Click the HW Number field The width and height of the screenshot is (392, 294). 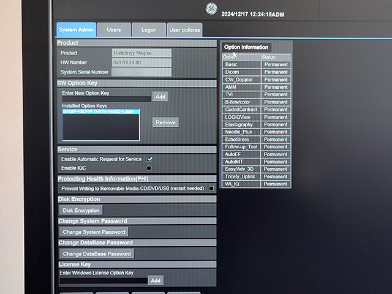coord(141,62)
